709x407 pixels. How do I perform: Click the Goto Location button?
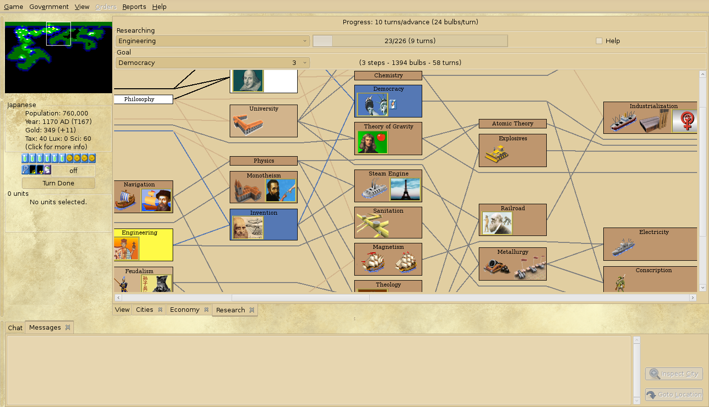click(674, 395)
